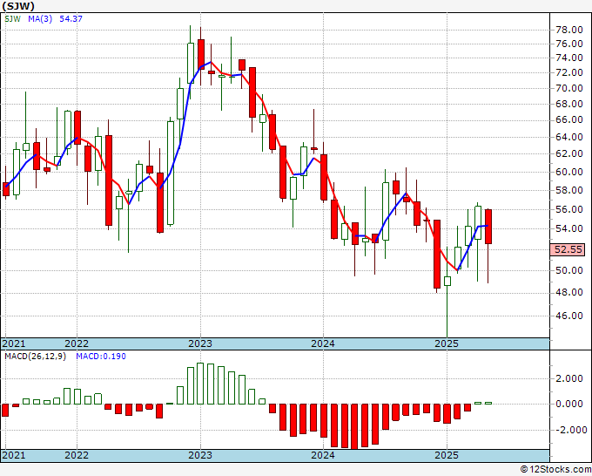Screen dimensions: 592x476
Task: Click 2023 on the MACD panel timeline
Action: pyautogui.click(x=200, y=455)
